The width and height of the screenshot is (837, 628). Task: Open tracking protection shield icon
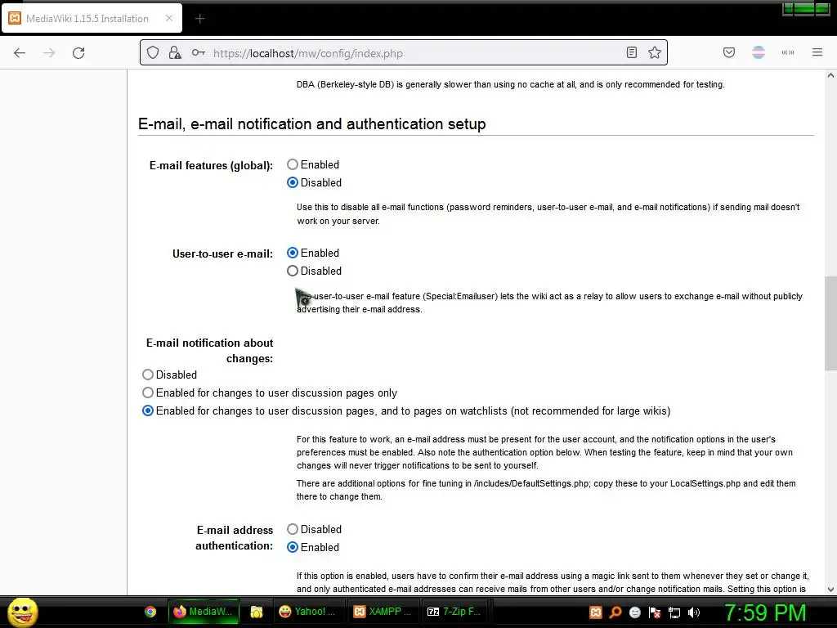pyautogui.click(x=153, y=53)
